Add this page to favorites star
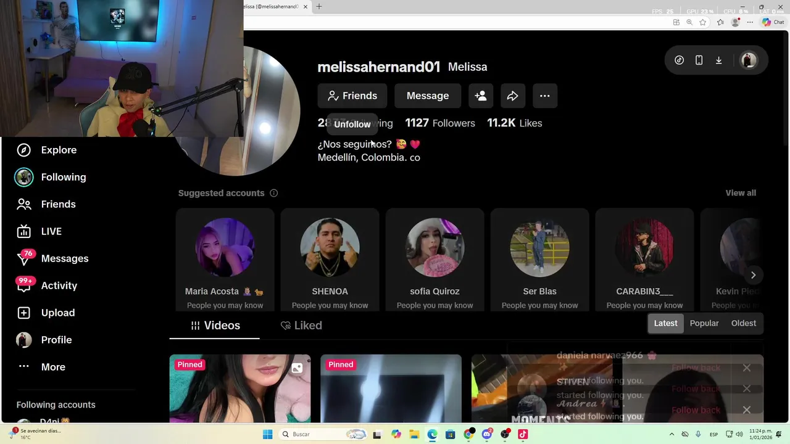Viewport: 790px width, 444px height. (703, 22)
